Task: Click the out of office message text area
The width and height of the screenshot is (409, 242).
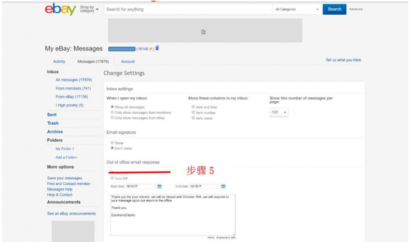Action: 173,215
